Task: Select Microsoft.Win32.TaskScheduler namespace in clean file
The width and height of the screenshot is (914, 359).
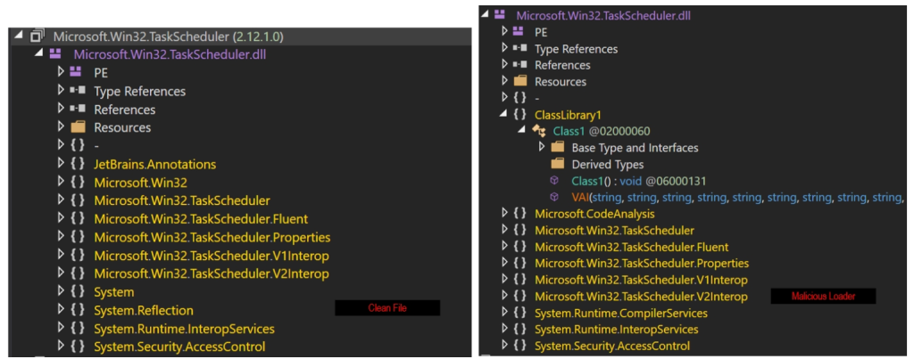Action: click(x=182, y=200)
